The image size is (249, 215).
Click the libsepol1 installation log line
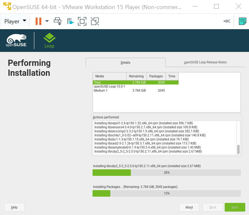(144, 123)
